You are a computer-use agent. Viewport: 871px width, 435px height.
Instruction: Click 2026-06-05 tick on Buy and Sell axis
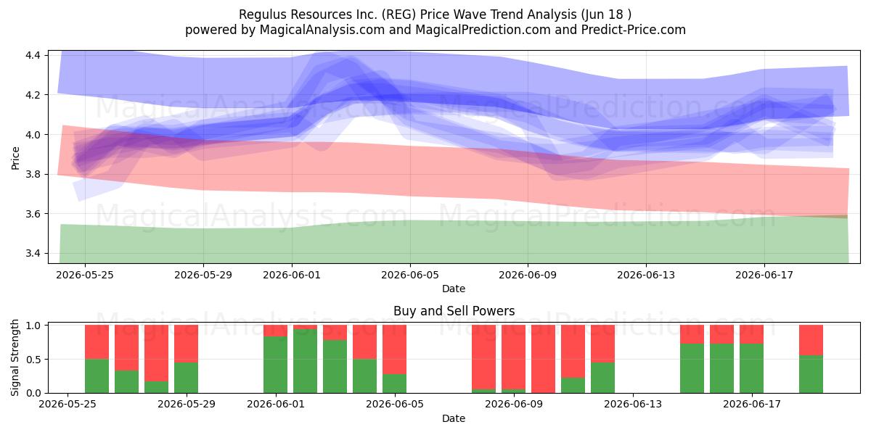394,405
